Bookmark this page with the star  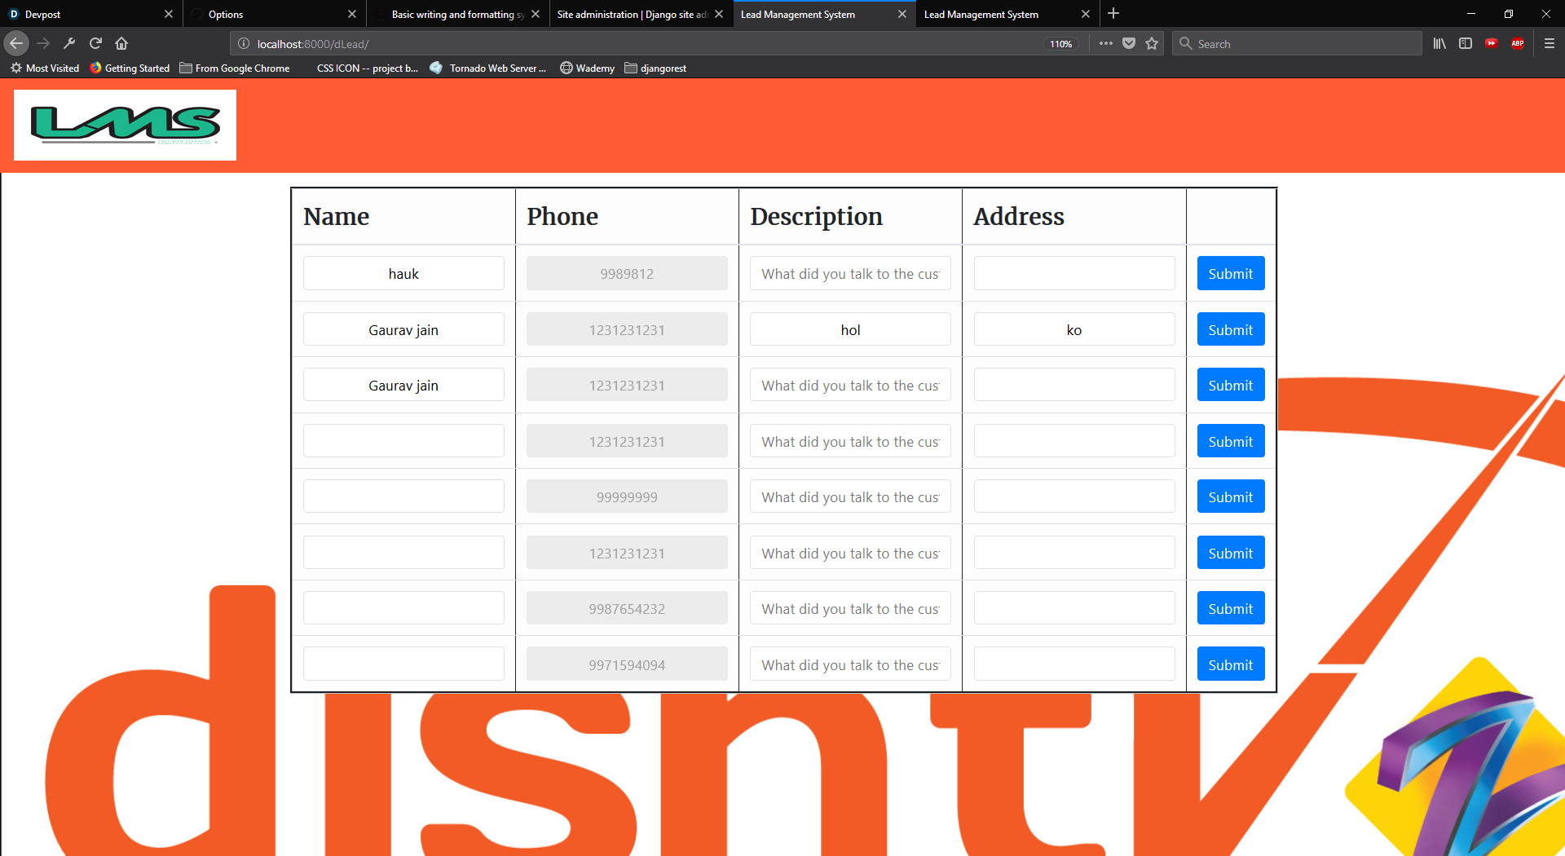pos(1152,43)
